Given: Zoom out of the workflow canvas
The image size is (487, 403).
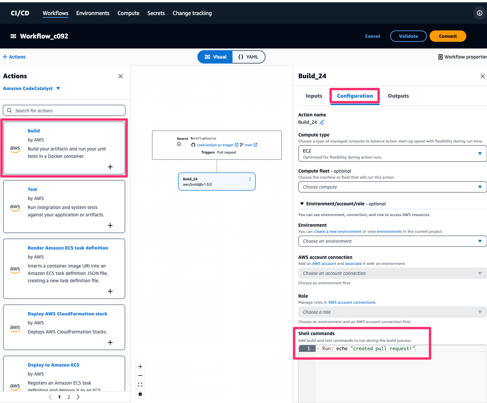Looking at the screenshot, I should tap(140, 376).
